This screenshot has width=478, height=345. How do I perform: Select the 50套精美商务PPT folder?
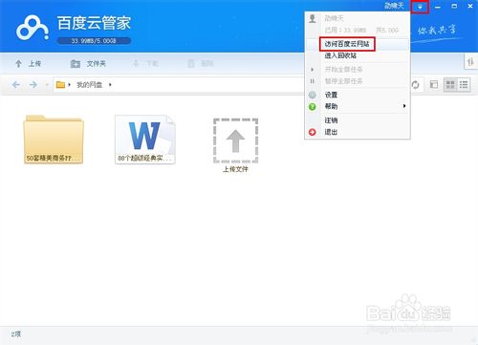click(54, 140)
